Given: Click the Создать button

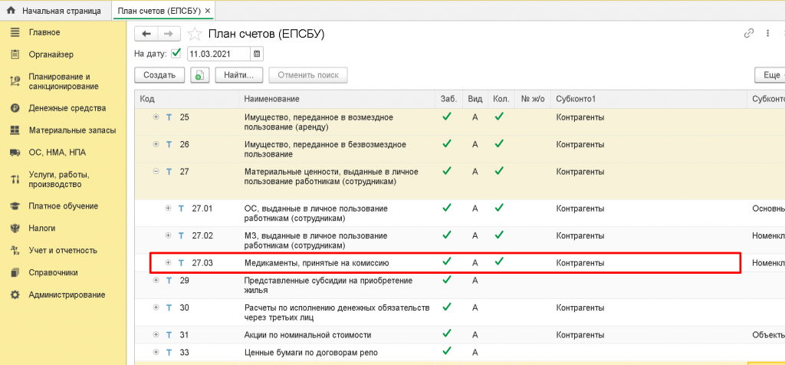Looking at the screenshot, I should (x=159, y=75).
